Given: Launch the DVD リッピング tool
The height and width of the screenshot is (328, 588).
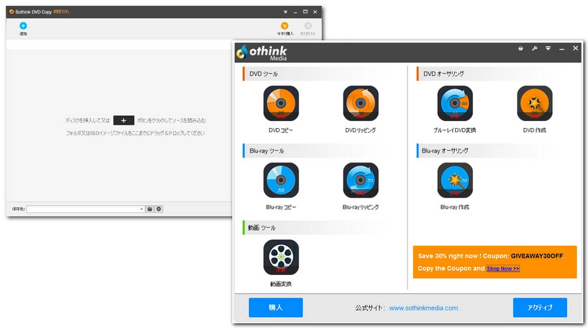Looking at the screenshot, I should (x=360, y=103).
